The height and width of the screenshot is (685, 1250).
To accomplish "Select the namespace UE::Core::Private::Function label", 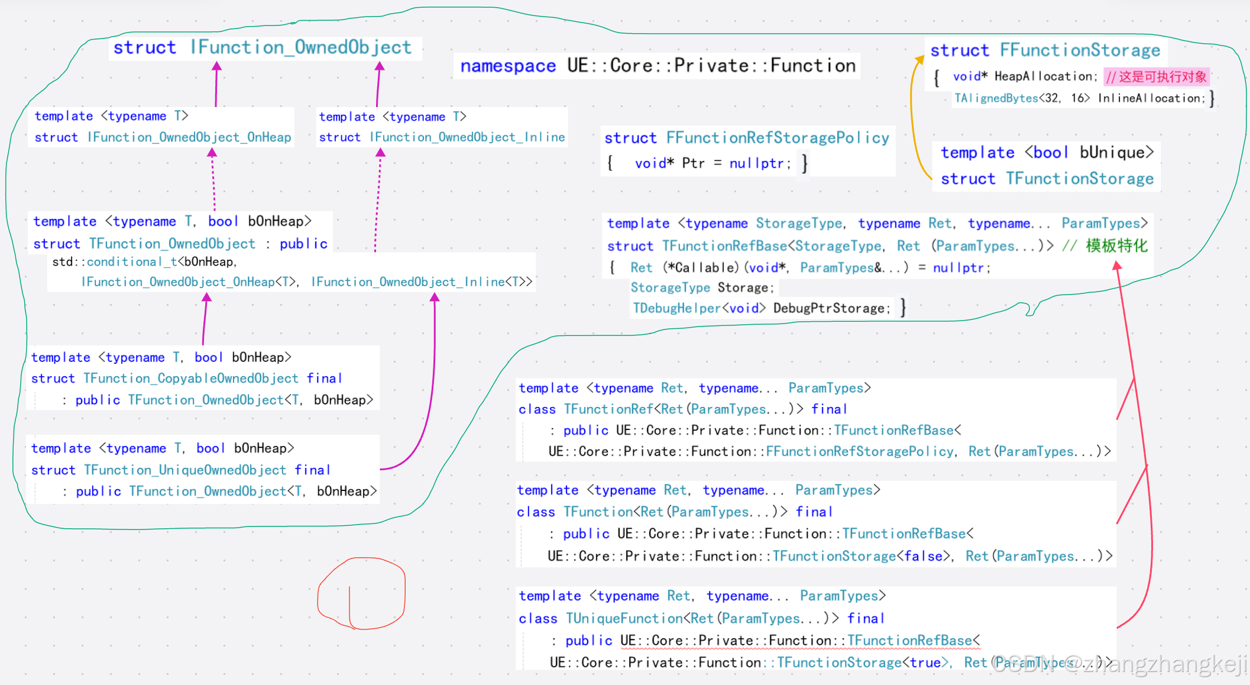I will click(x=657, y=66).
